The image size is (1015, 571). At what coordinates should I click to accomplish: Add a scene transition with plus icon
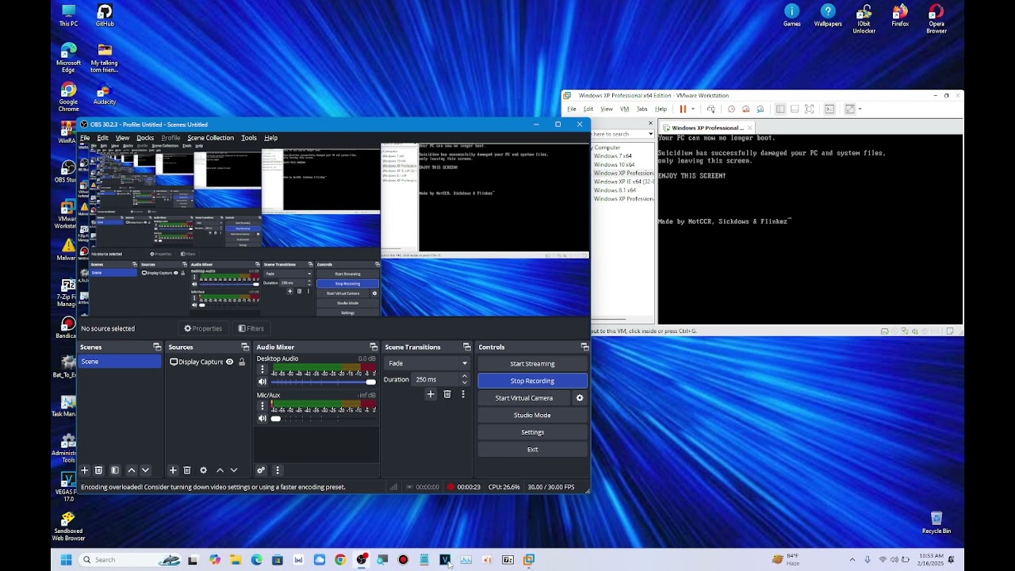pyautogui.click(x=431, y=394)
